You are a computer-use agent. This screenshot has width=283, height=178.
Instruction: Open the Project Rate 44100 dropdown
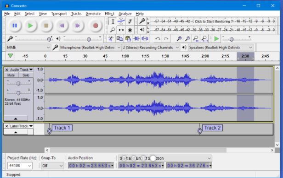[x=20, y=166]
